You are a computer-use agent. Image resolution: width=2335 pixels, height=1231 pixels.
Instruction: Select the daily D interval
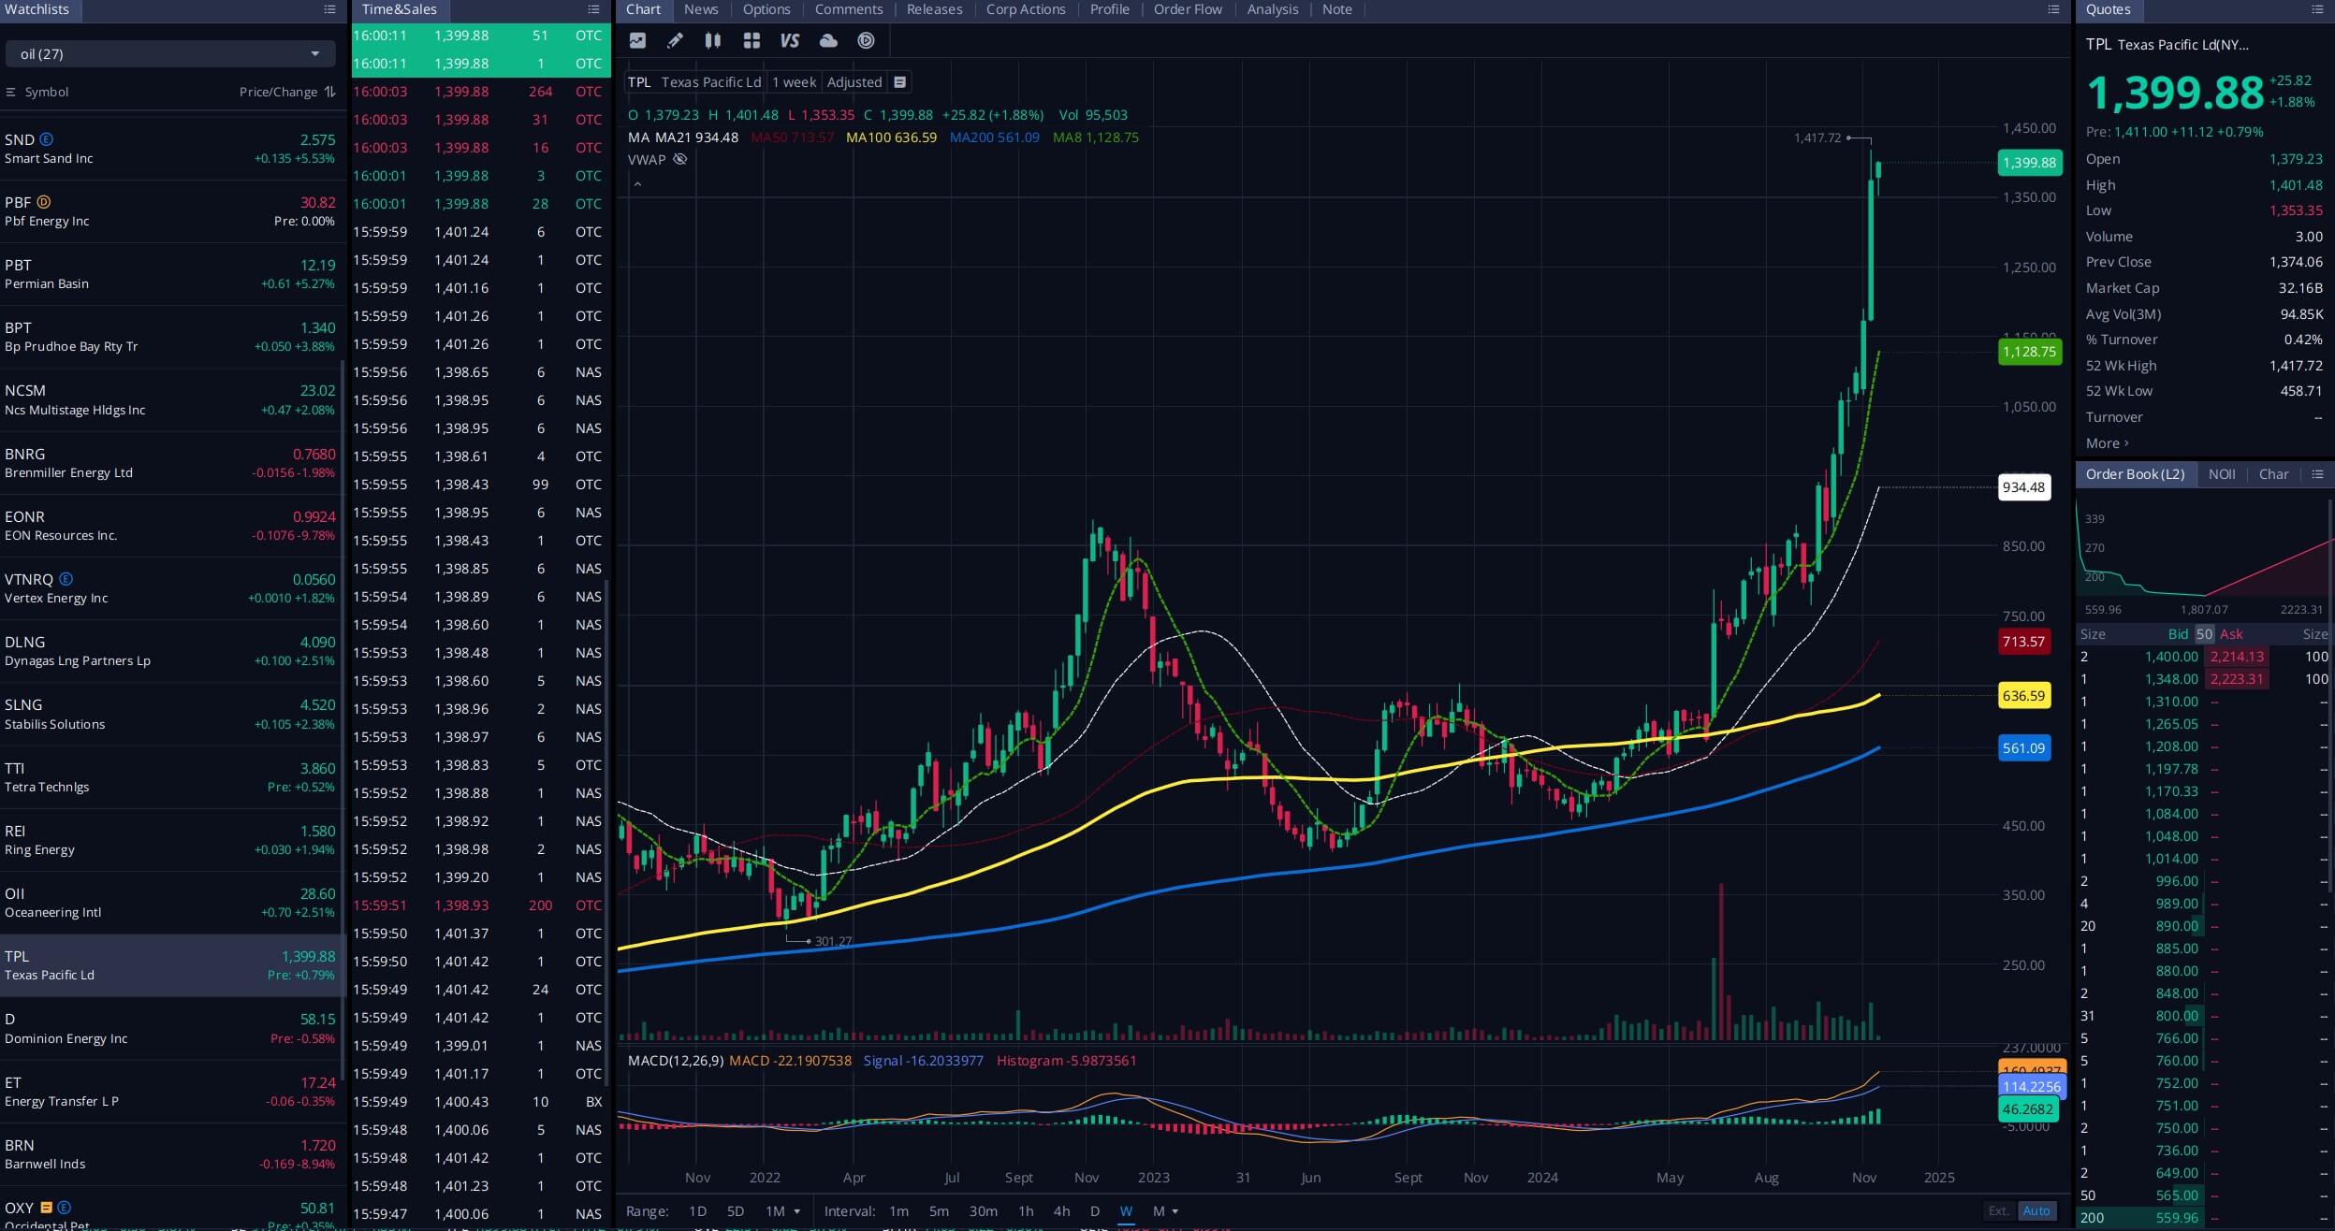coord(1094,1210)
